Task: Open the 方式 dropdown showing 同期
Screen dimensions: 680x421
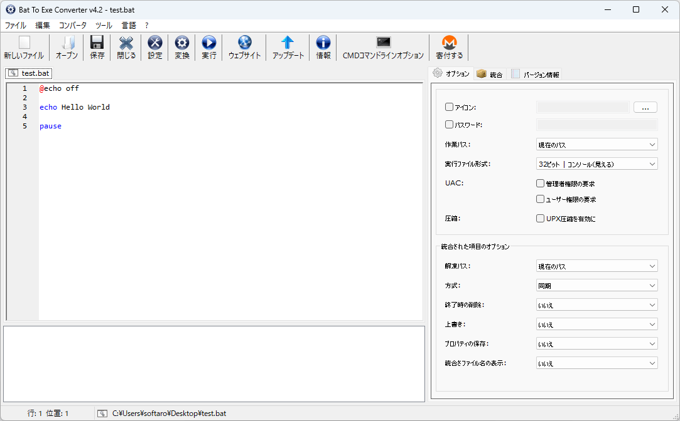Action: tap(596, 286)
